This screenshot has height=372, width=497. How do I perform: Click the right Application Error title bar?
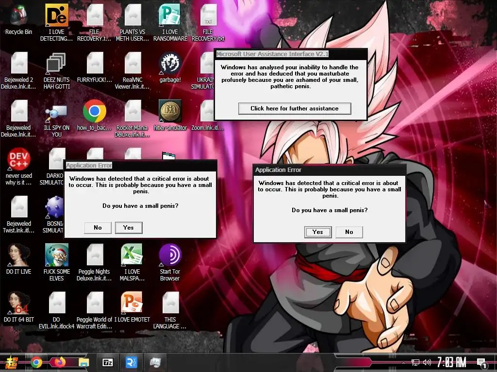[x=330, y=170]
